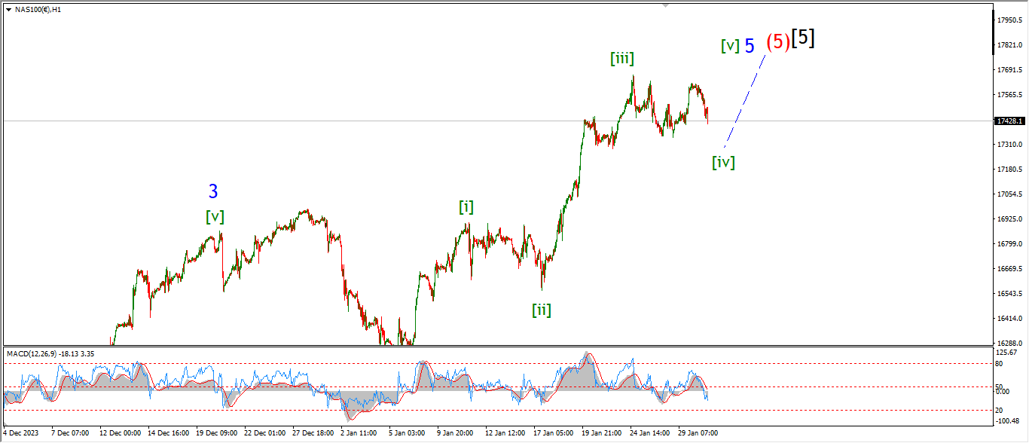
Task: Click the 16288.0 level on price scale
Action: (x=1009, y=343)
